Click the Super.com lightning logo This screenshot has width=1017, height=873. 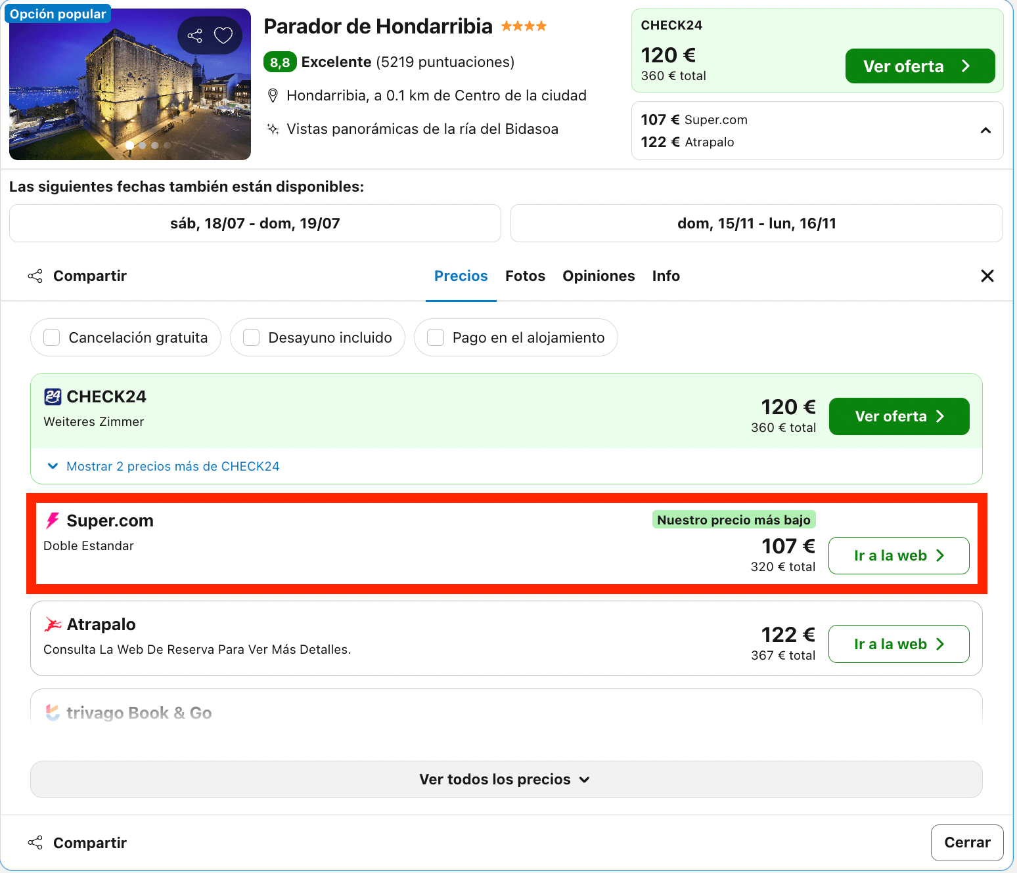pos(53,521)
